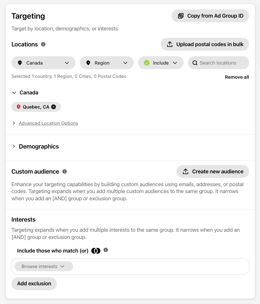
Task: Click the Add exclusion button
Action: pos(34,284)
